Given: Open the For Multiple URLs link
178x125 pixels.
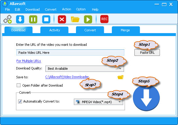Looking at the screenshot, I should pos(28,61).
